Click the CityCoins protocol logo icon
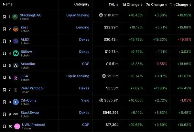 (15, 102)
